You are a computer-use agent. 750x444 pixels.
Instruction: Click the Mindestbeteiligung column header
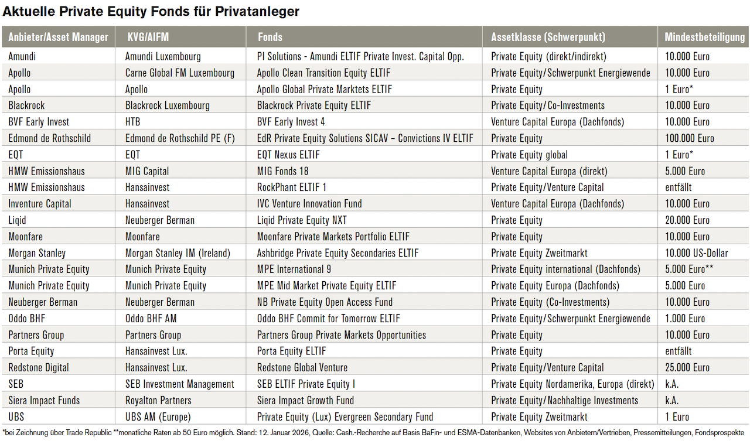click(x=704, y=37)
